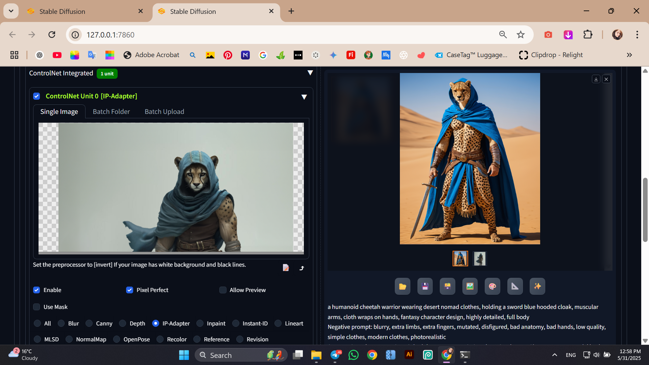649x365 pixels.
Task: Switch to the Batch Folder tab
Action: coord(111,112)
